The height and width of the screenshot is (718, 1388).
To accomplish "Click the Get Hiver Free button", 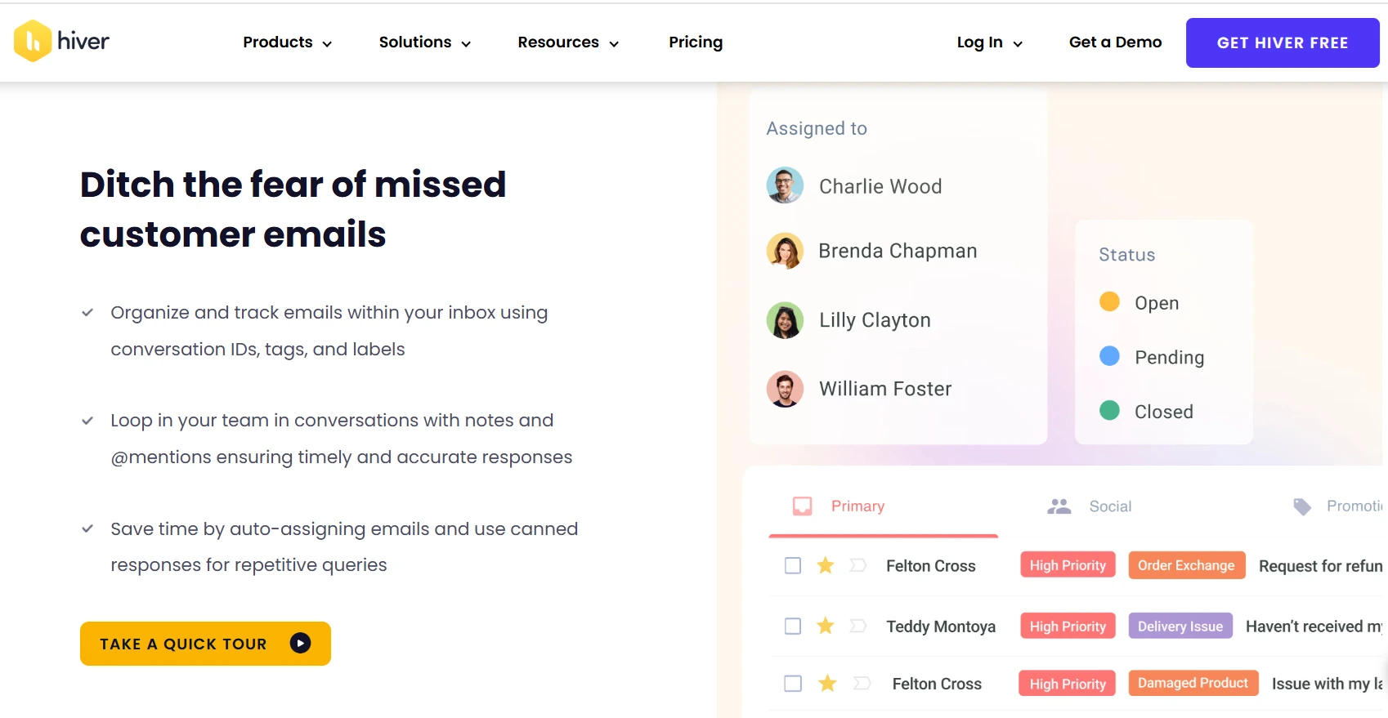I will [1282, 42].
